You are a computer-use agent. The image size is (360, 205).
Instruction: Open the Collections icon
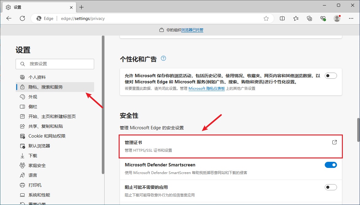coord(309,19)
